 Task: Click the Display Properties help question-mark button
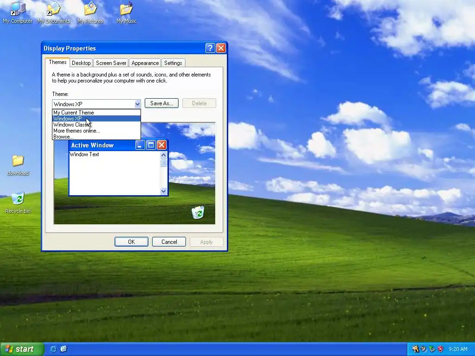(210, 48)
